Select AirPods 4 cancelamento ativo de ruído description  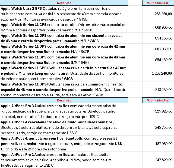[64, 127]
